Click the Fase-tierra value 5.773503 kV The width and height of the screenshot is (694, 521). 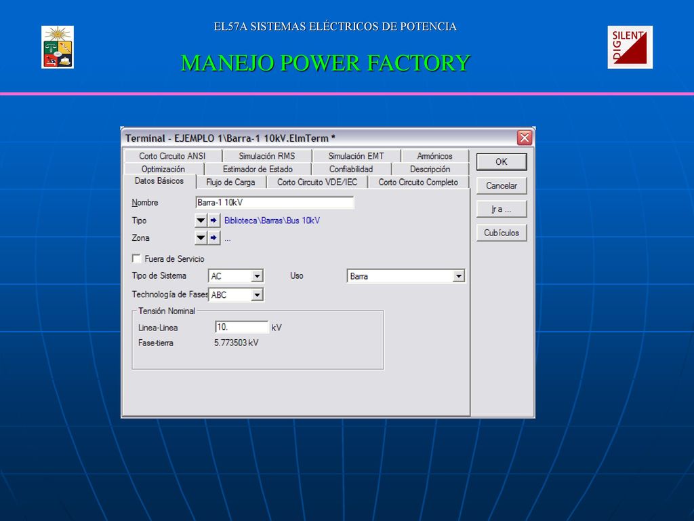click(x=237, y=343)
